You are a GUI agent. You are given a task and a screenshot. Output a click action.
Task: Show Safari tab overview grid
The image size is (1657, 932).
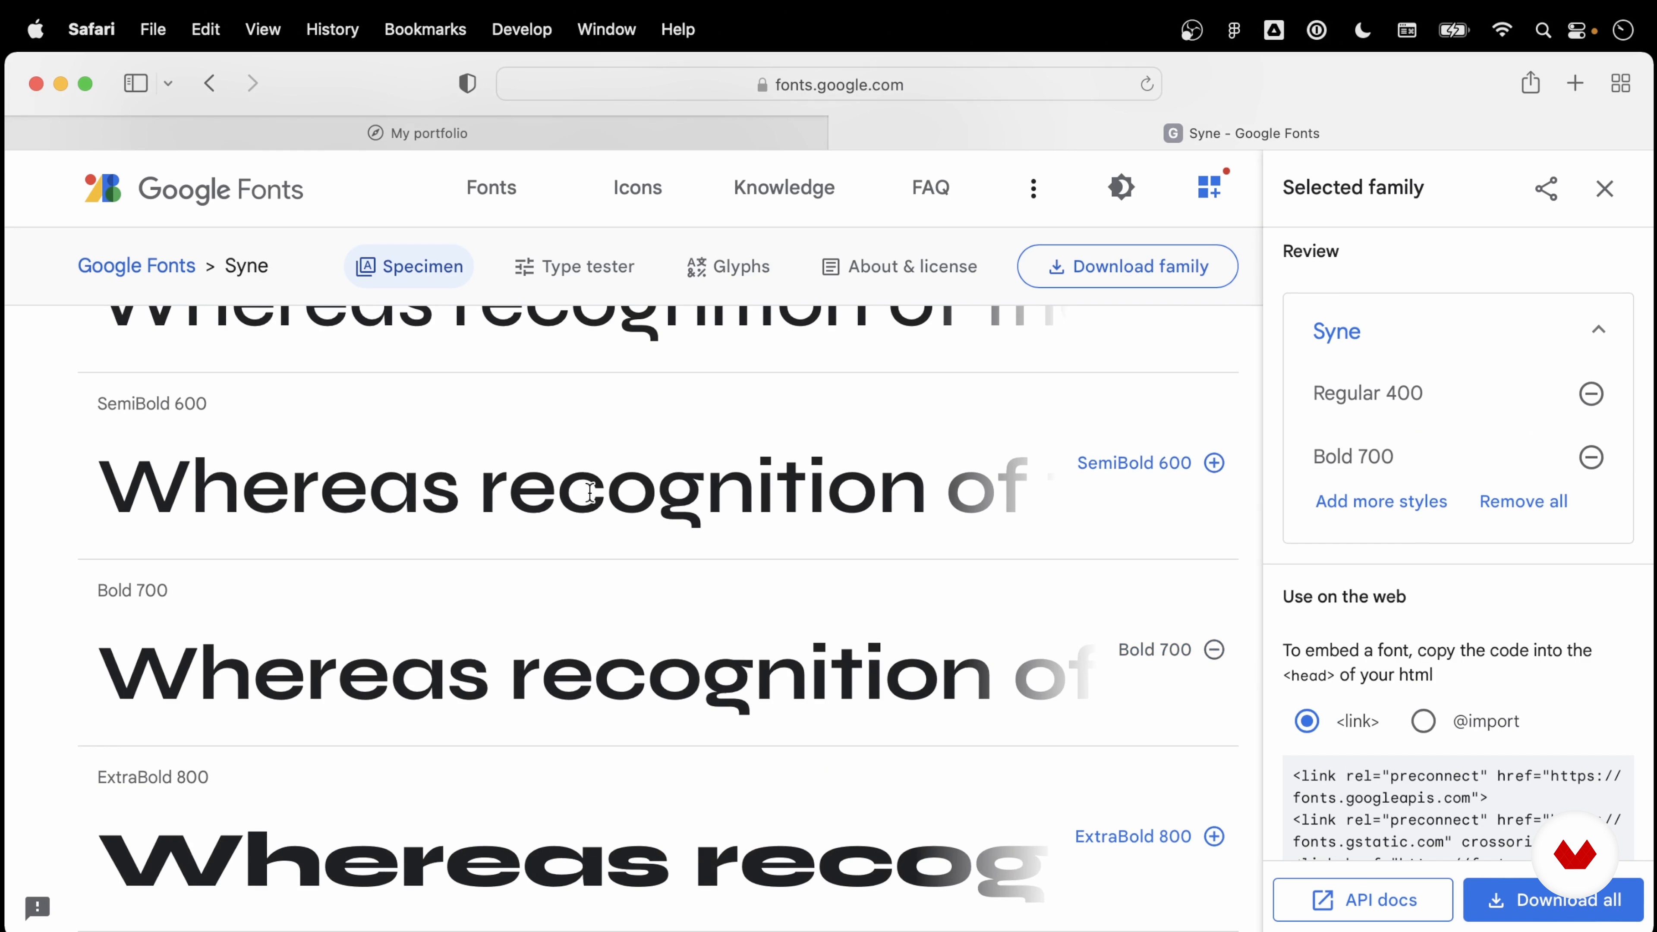(x=1620, y=84)
